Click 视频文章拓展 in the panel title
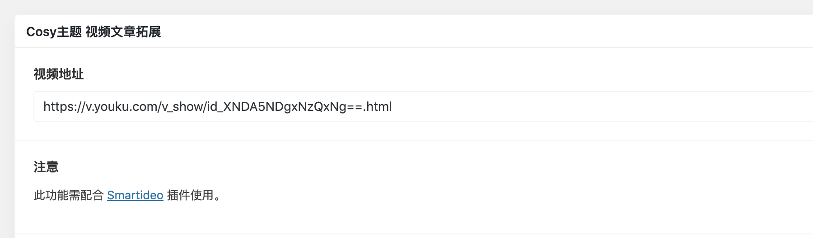 (123, 32)
